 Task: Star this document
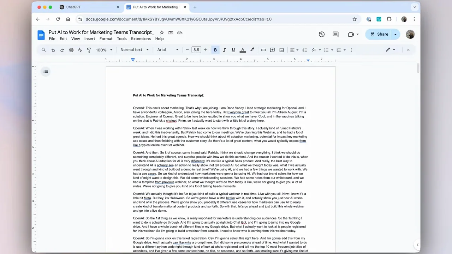(x=162, y=32)
